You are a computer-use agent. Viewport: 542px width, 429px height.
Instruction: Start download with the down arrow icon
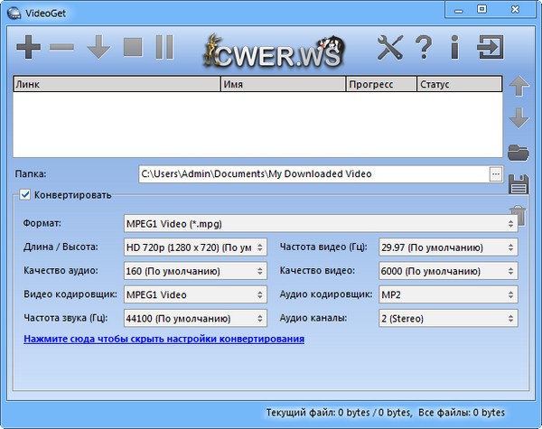(98, 48)
